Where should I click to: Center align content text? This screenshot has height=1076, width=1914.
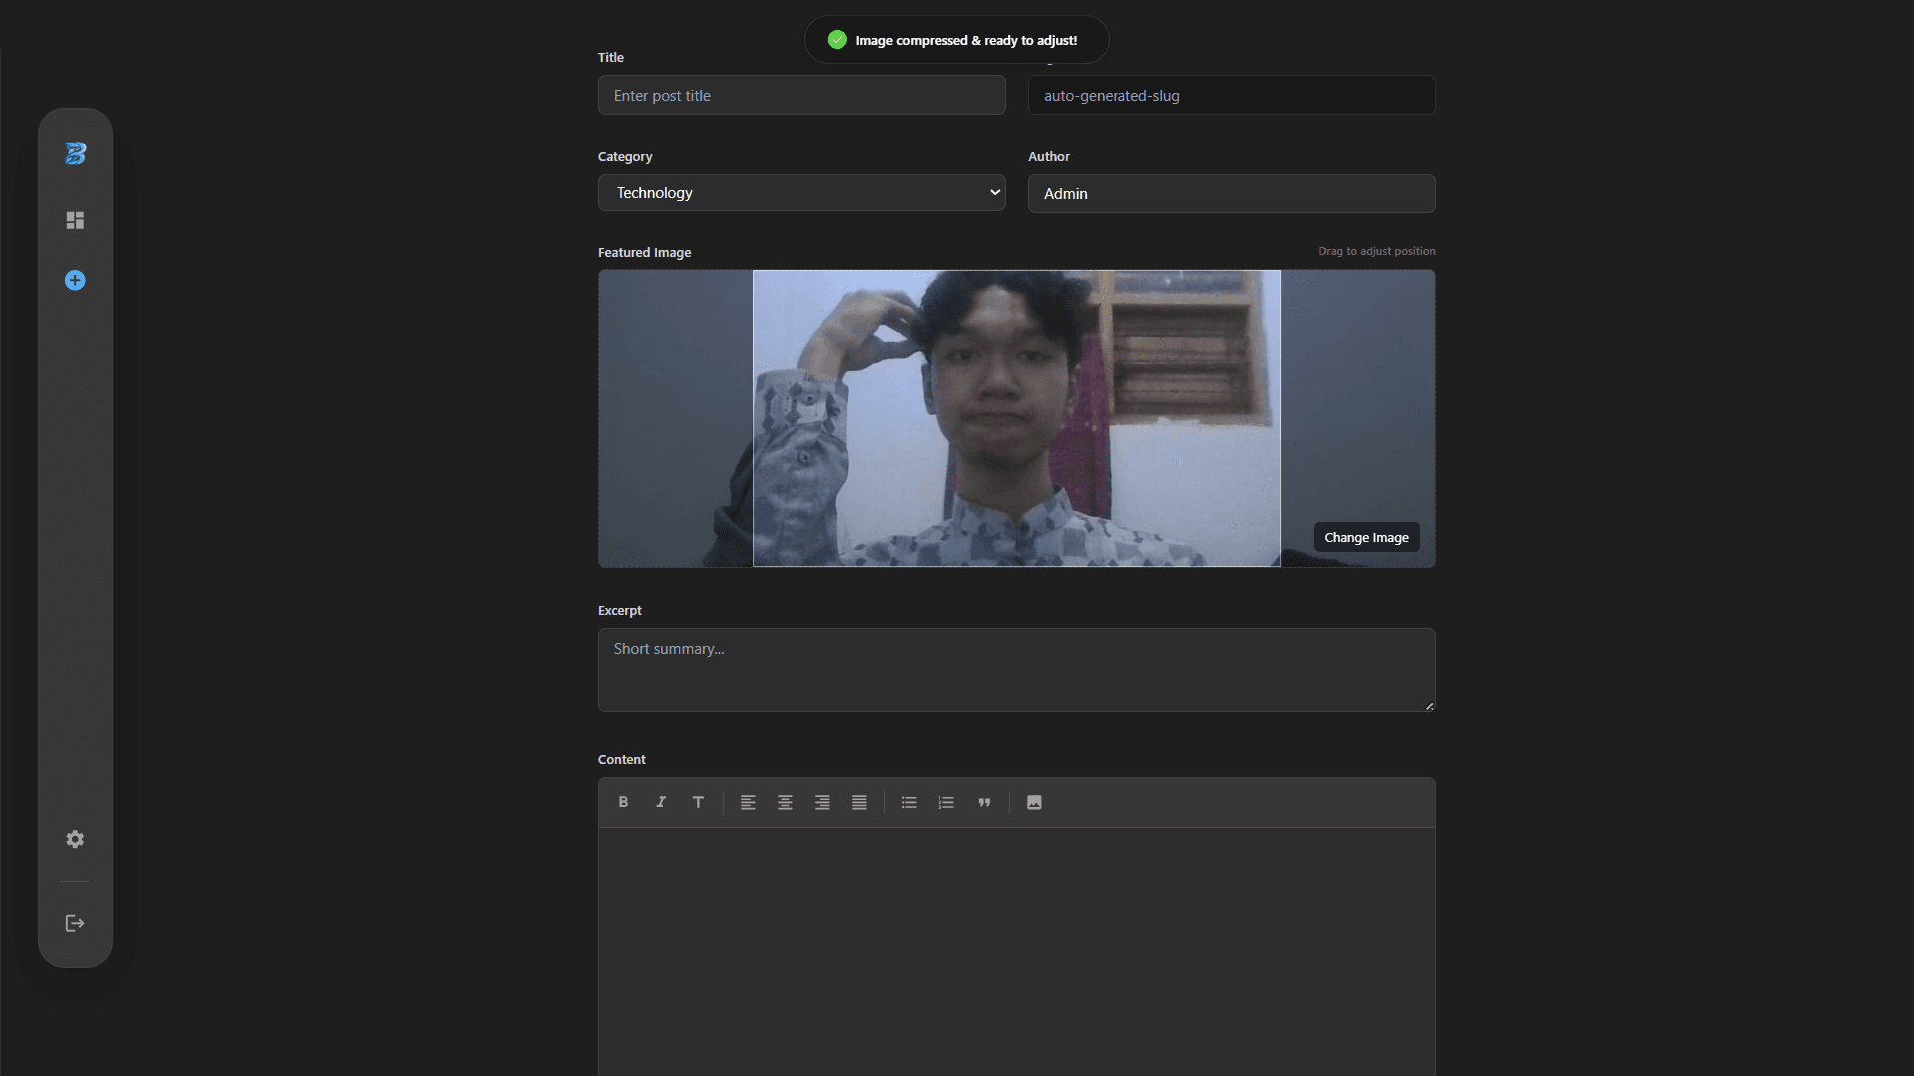(x=785, y=802)
